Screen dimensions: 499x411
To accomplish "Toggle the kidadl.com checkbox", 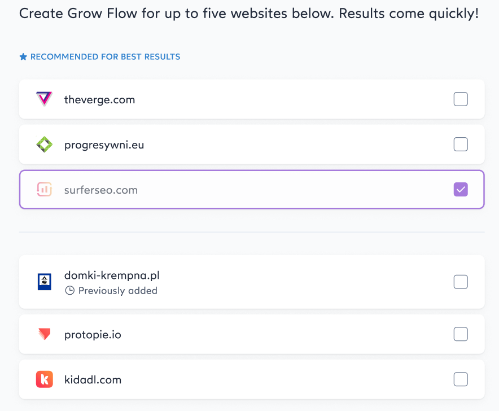I will [461, 379].
